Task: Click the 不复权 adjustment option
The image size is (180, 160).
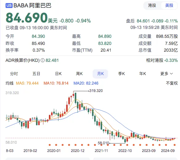Action: click(172, 83)
